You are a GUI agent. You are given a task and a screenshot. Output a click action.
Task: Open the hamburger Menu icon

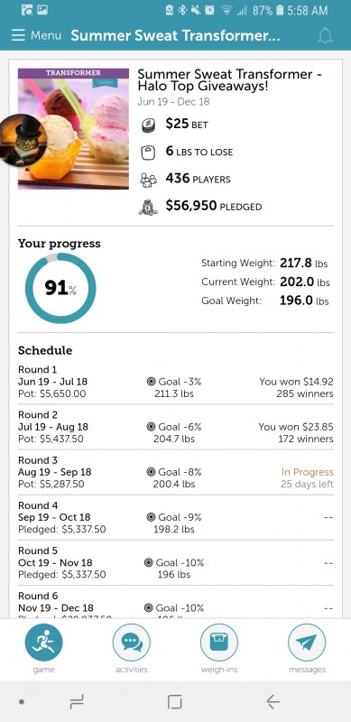click(18, 35)
